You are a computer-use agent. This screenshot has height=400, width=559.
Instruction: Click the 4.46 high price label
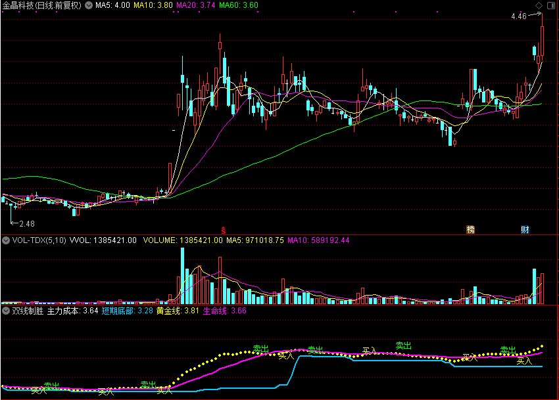(x=519, y=16)
